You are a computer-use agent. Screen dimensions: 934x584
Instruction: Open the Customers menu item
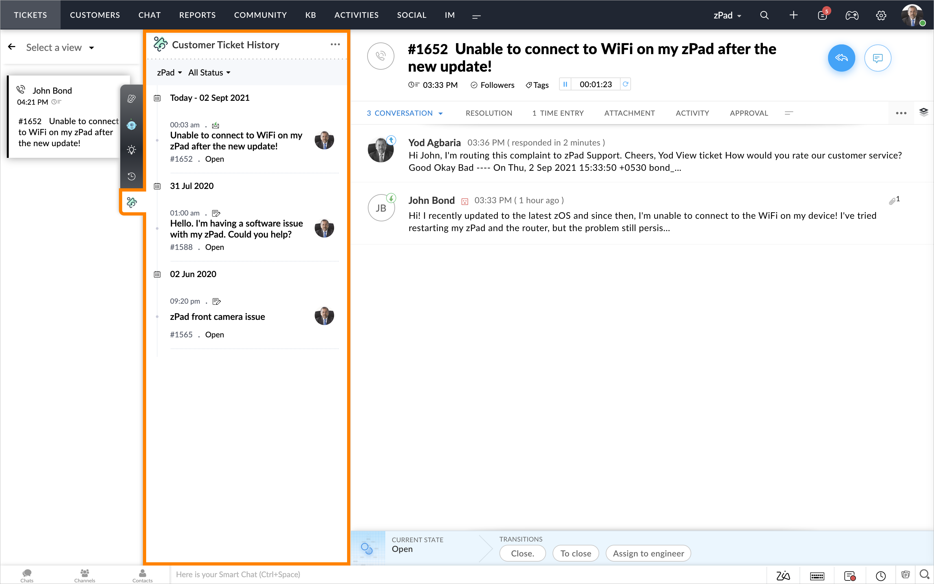tap(95, 15)
